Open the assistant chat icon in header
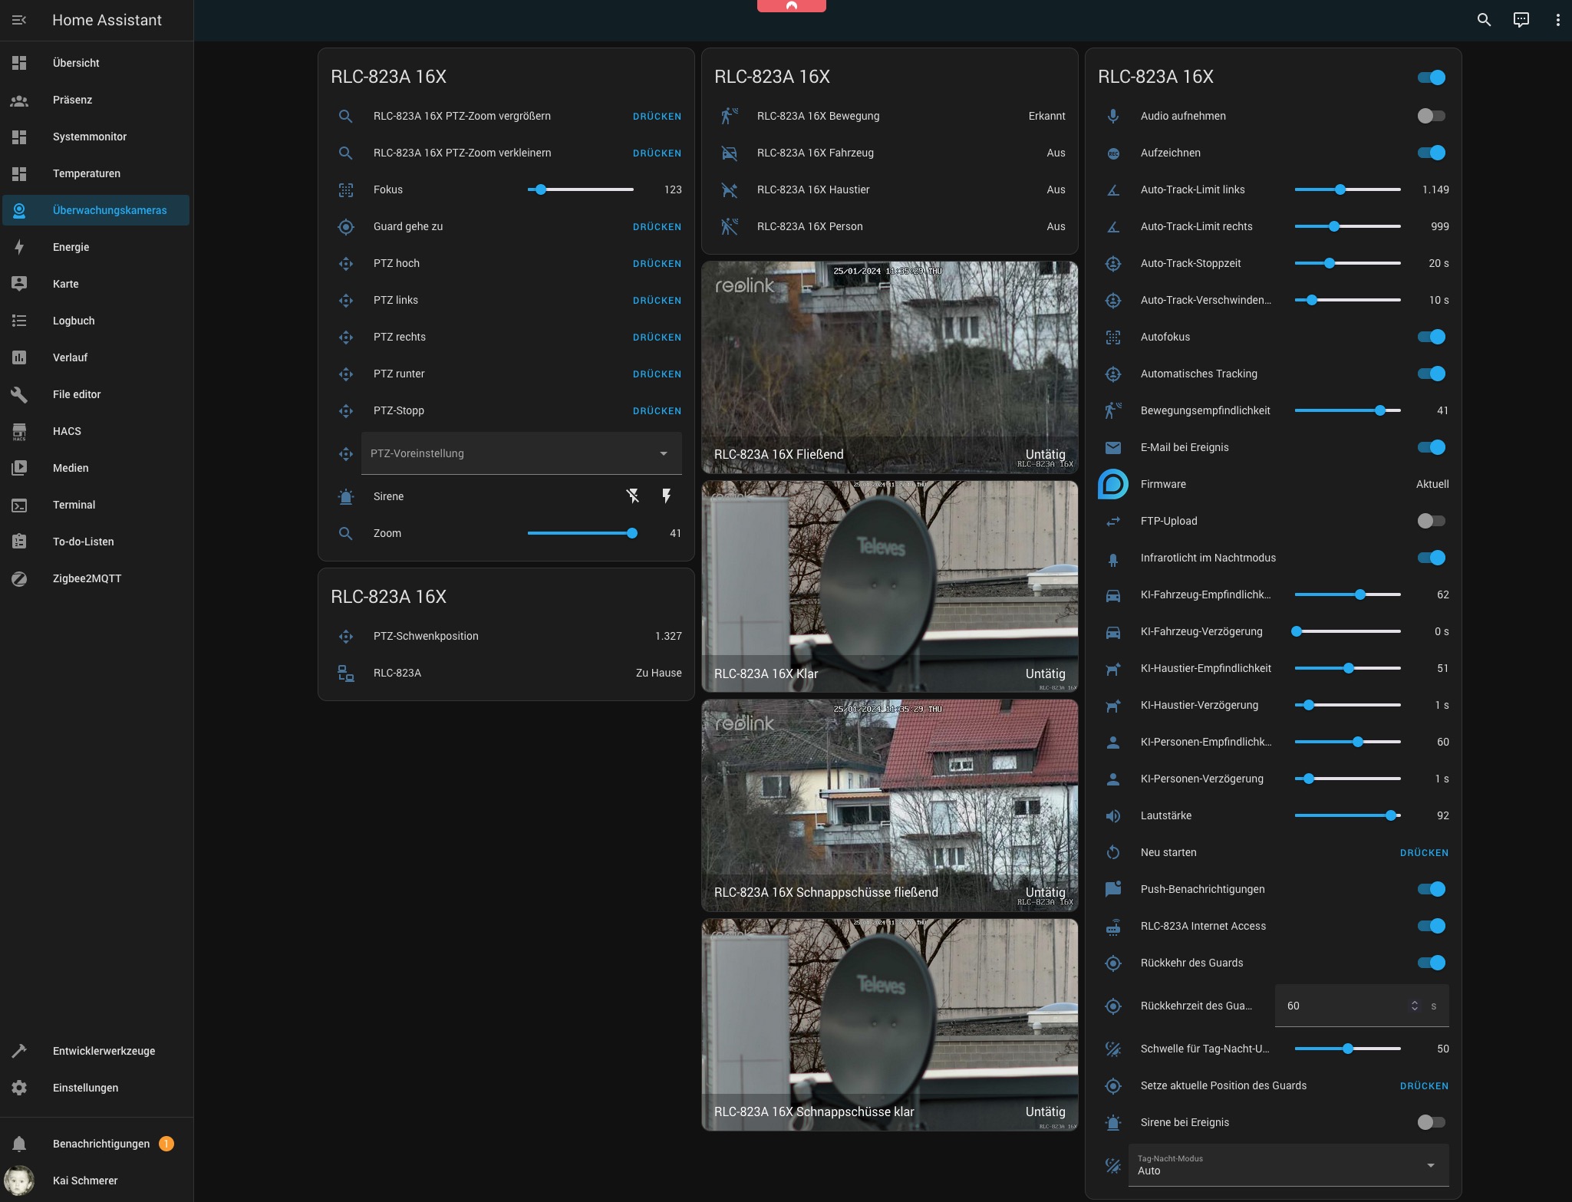This screenshot has height=1202, width=1572. [x=1521, y=20]
